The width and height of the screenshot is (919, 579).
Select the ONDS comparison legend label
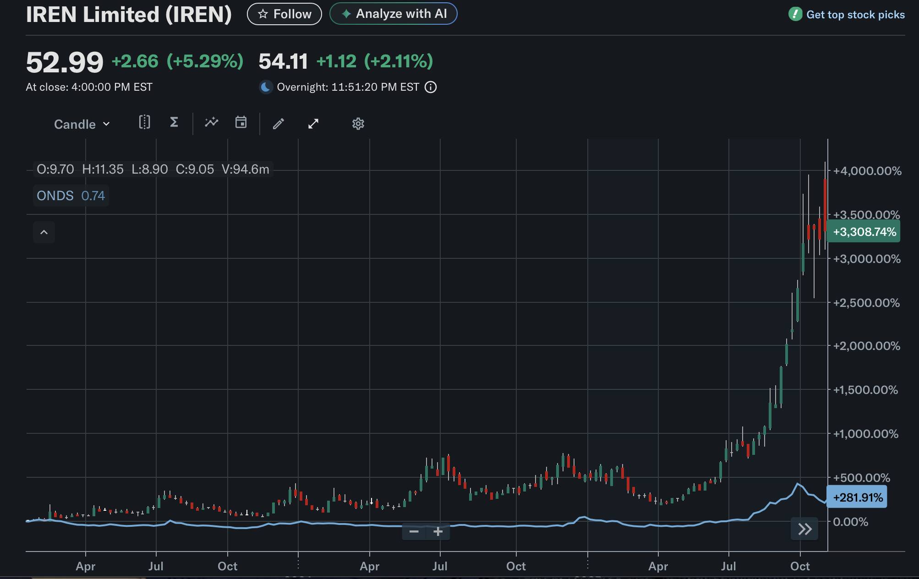(55, 196)
